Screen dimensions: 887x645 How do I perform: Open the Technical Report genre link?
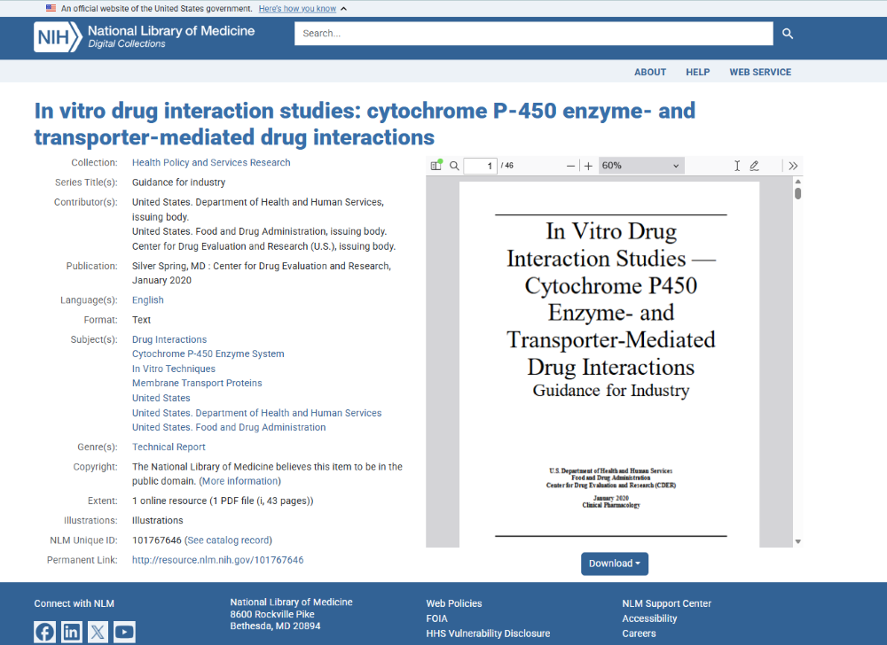[x=169, y=447]
